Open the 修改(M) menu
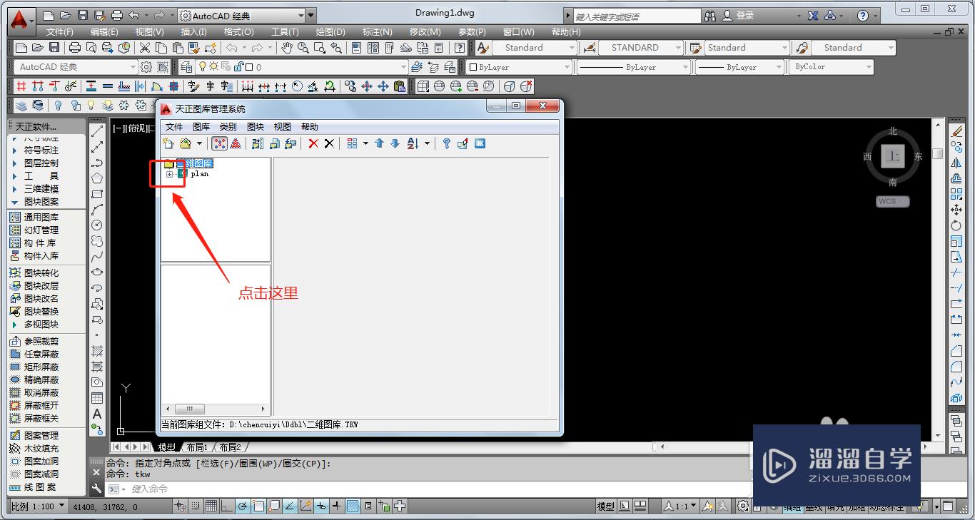The image size is (975, 520). 425,32
